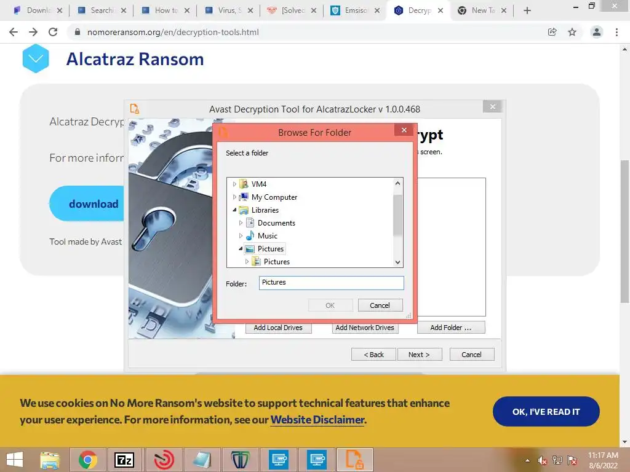Expand the nested Pictures subfolder node

tap(247, 262)
